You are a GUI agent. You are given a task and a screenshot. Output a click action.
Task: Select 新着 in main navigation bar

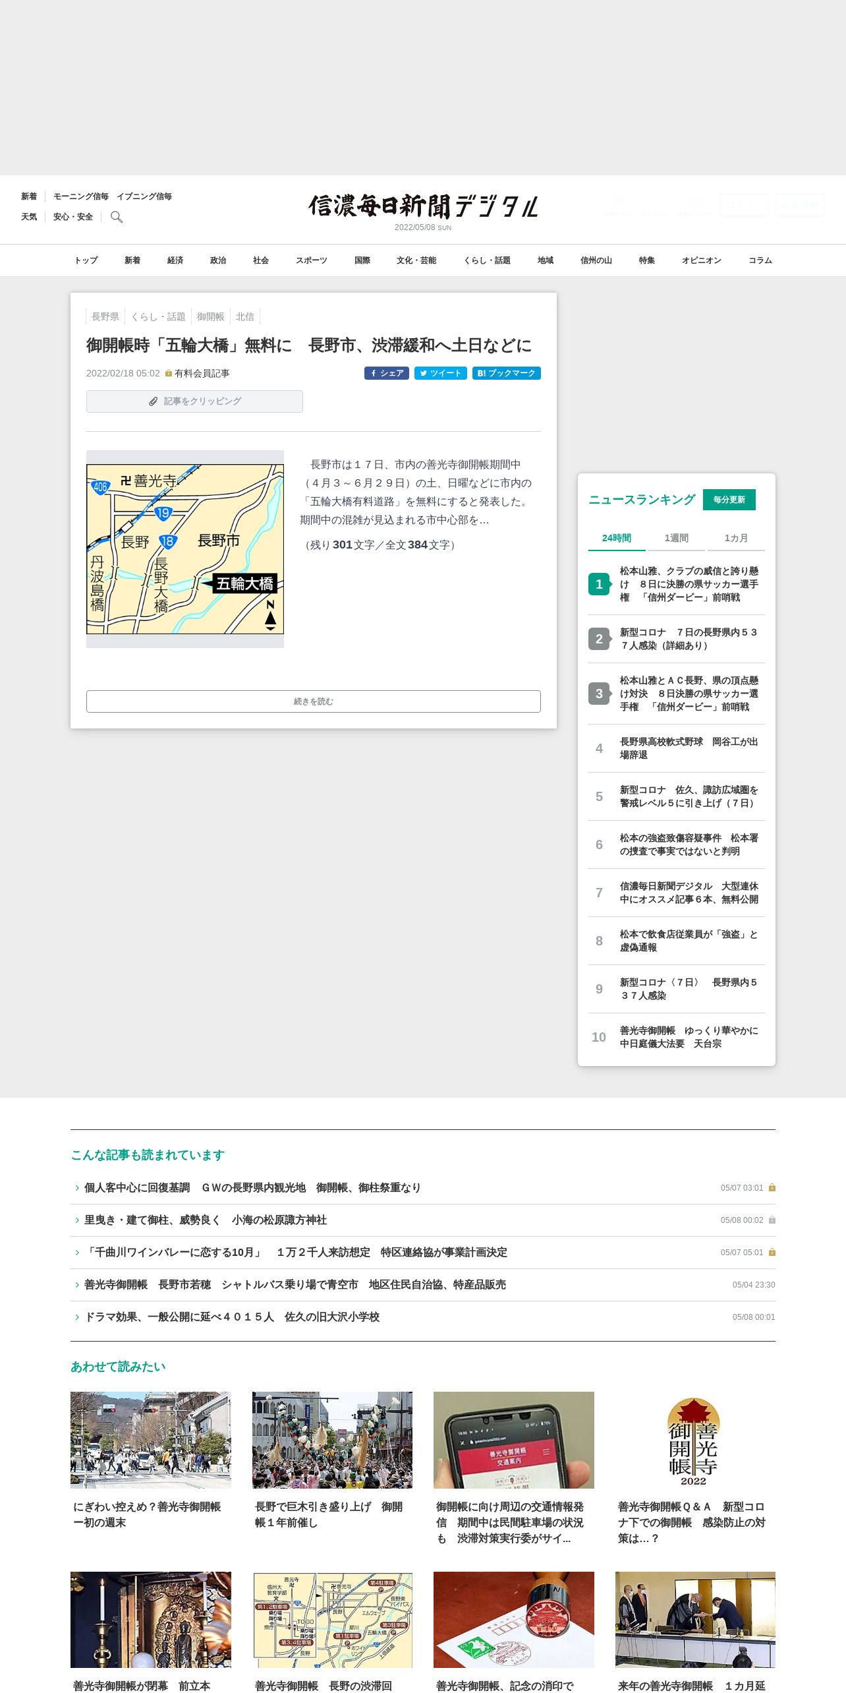pos(132,260)
